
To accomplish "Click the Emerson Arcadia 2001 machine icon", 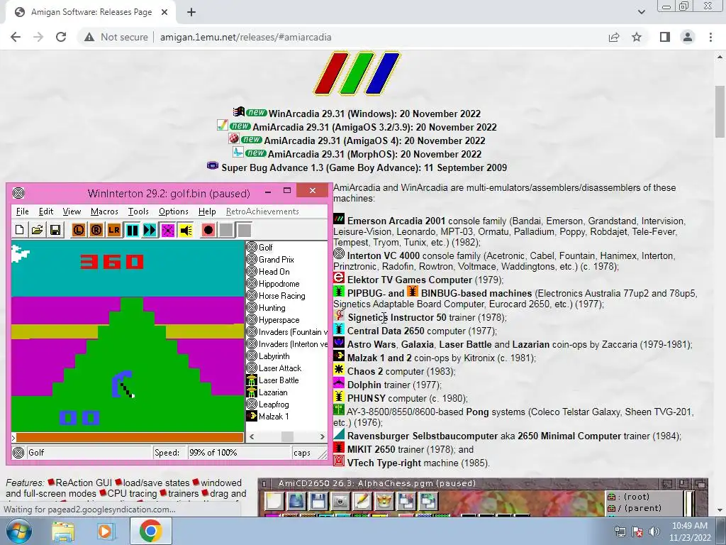I will 339,219.
